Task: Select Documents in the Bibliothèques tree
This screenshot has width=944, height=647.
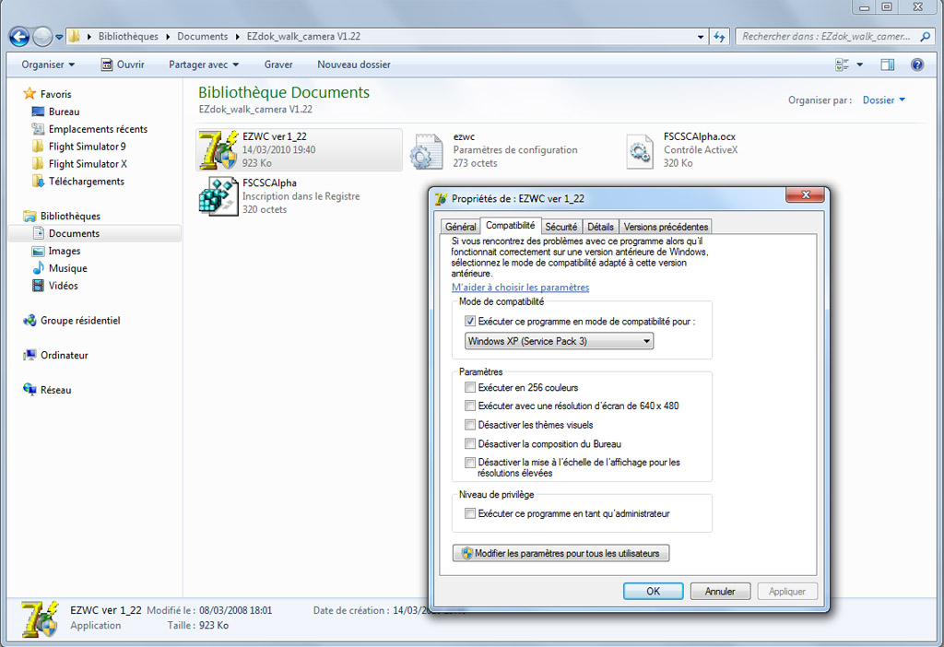Action: 95,233
